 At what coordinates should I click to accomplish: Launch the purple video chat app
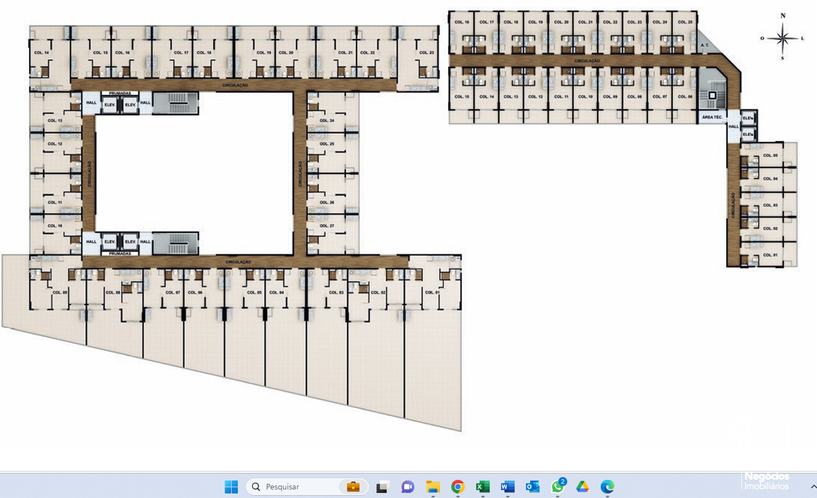click(x=408, y=487)
